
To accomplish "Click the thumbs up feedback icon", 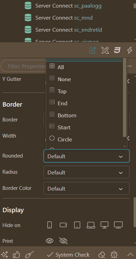I will point(16,255).
